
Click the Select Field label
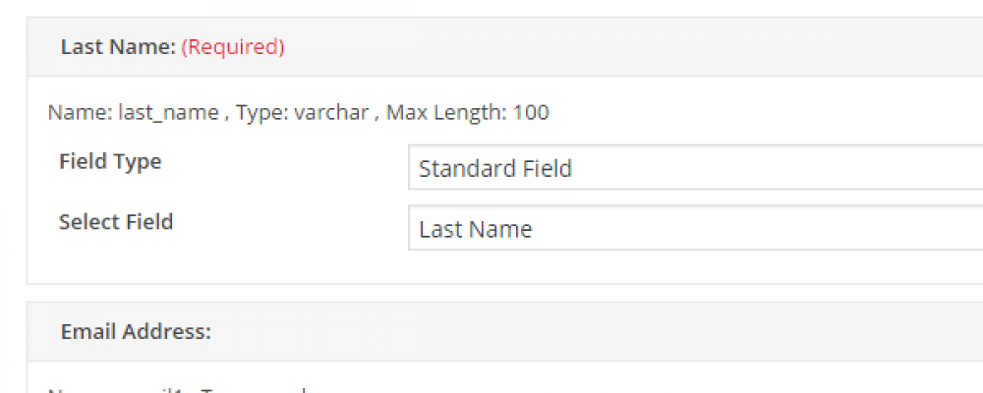(x=116, y=222)
